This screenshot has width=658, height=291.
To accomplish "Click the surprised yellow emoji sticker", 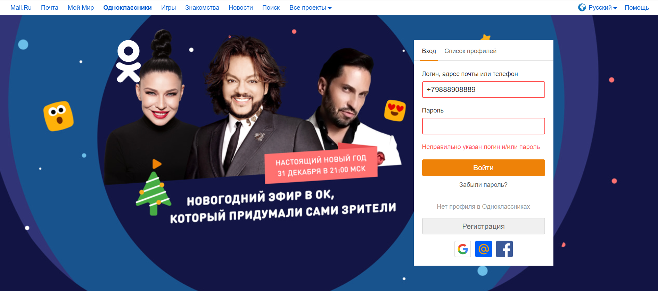I will point(58,116).
